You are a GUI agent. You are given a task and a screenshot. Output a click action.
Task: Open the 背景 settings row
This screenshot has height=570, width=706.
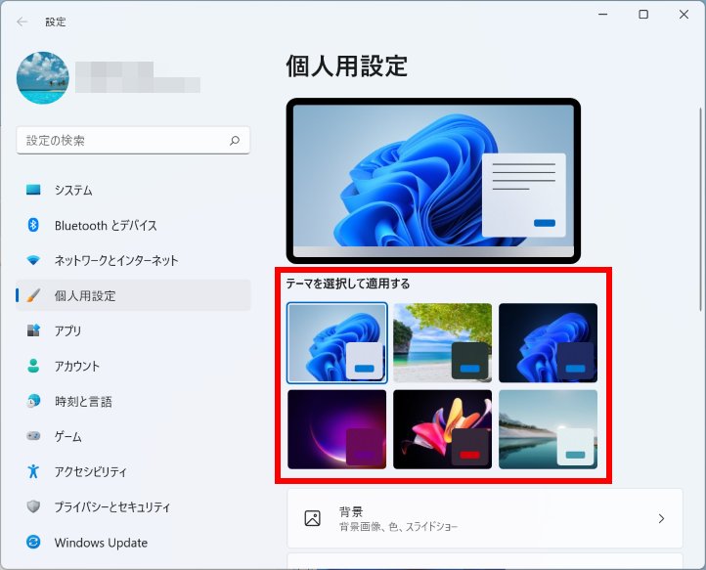click(485, 518)
